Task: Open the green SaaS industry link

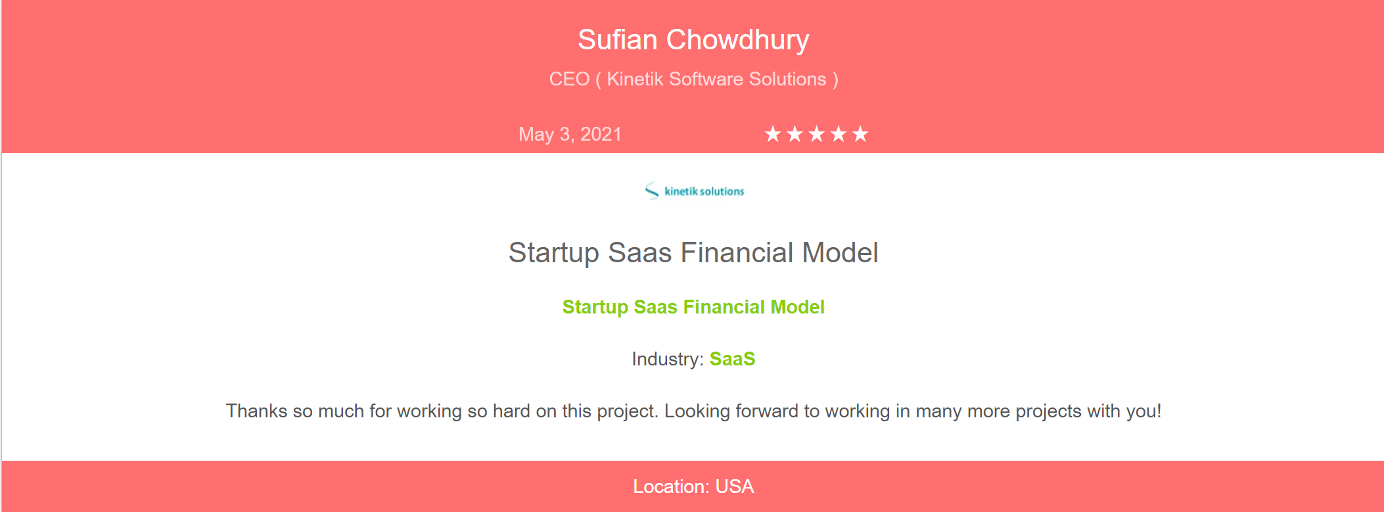Action: (x=731, y=359)
